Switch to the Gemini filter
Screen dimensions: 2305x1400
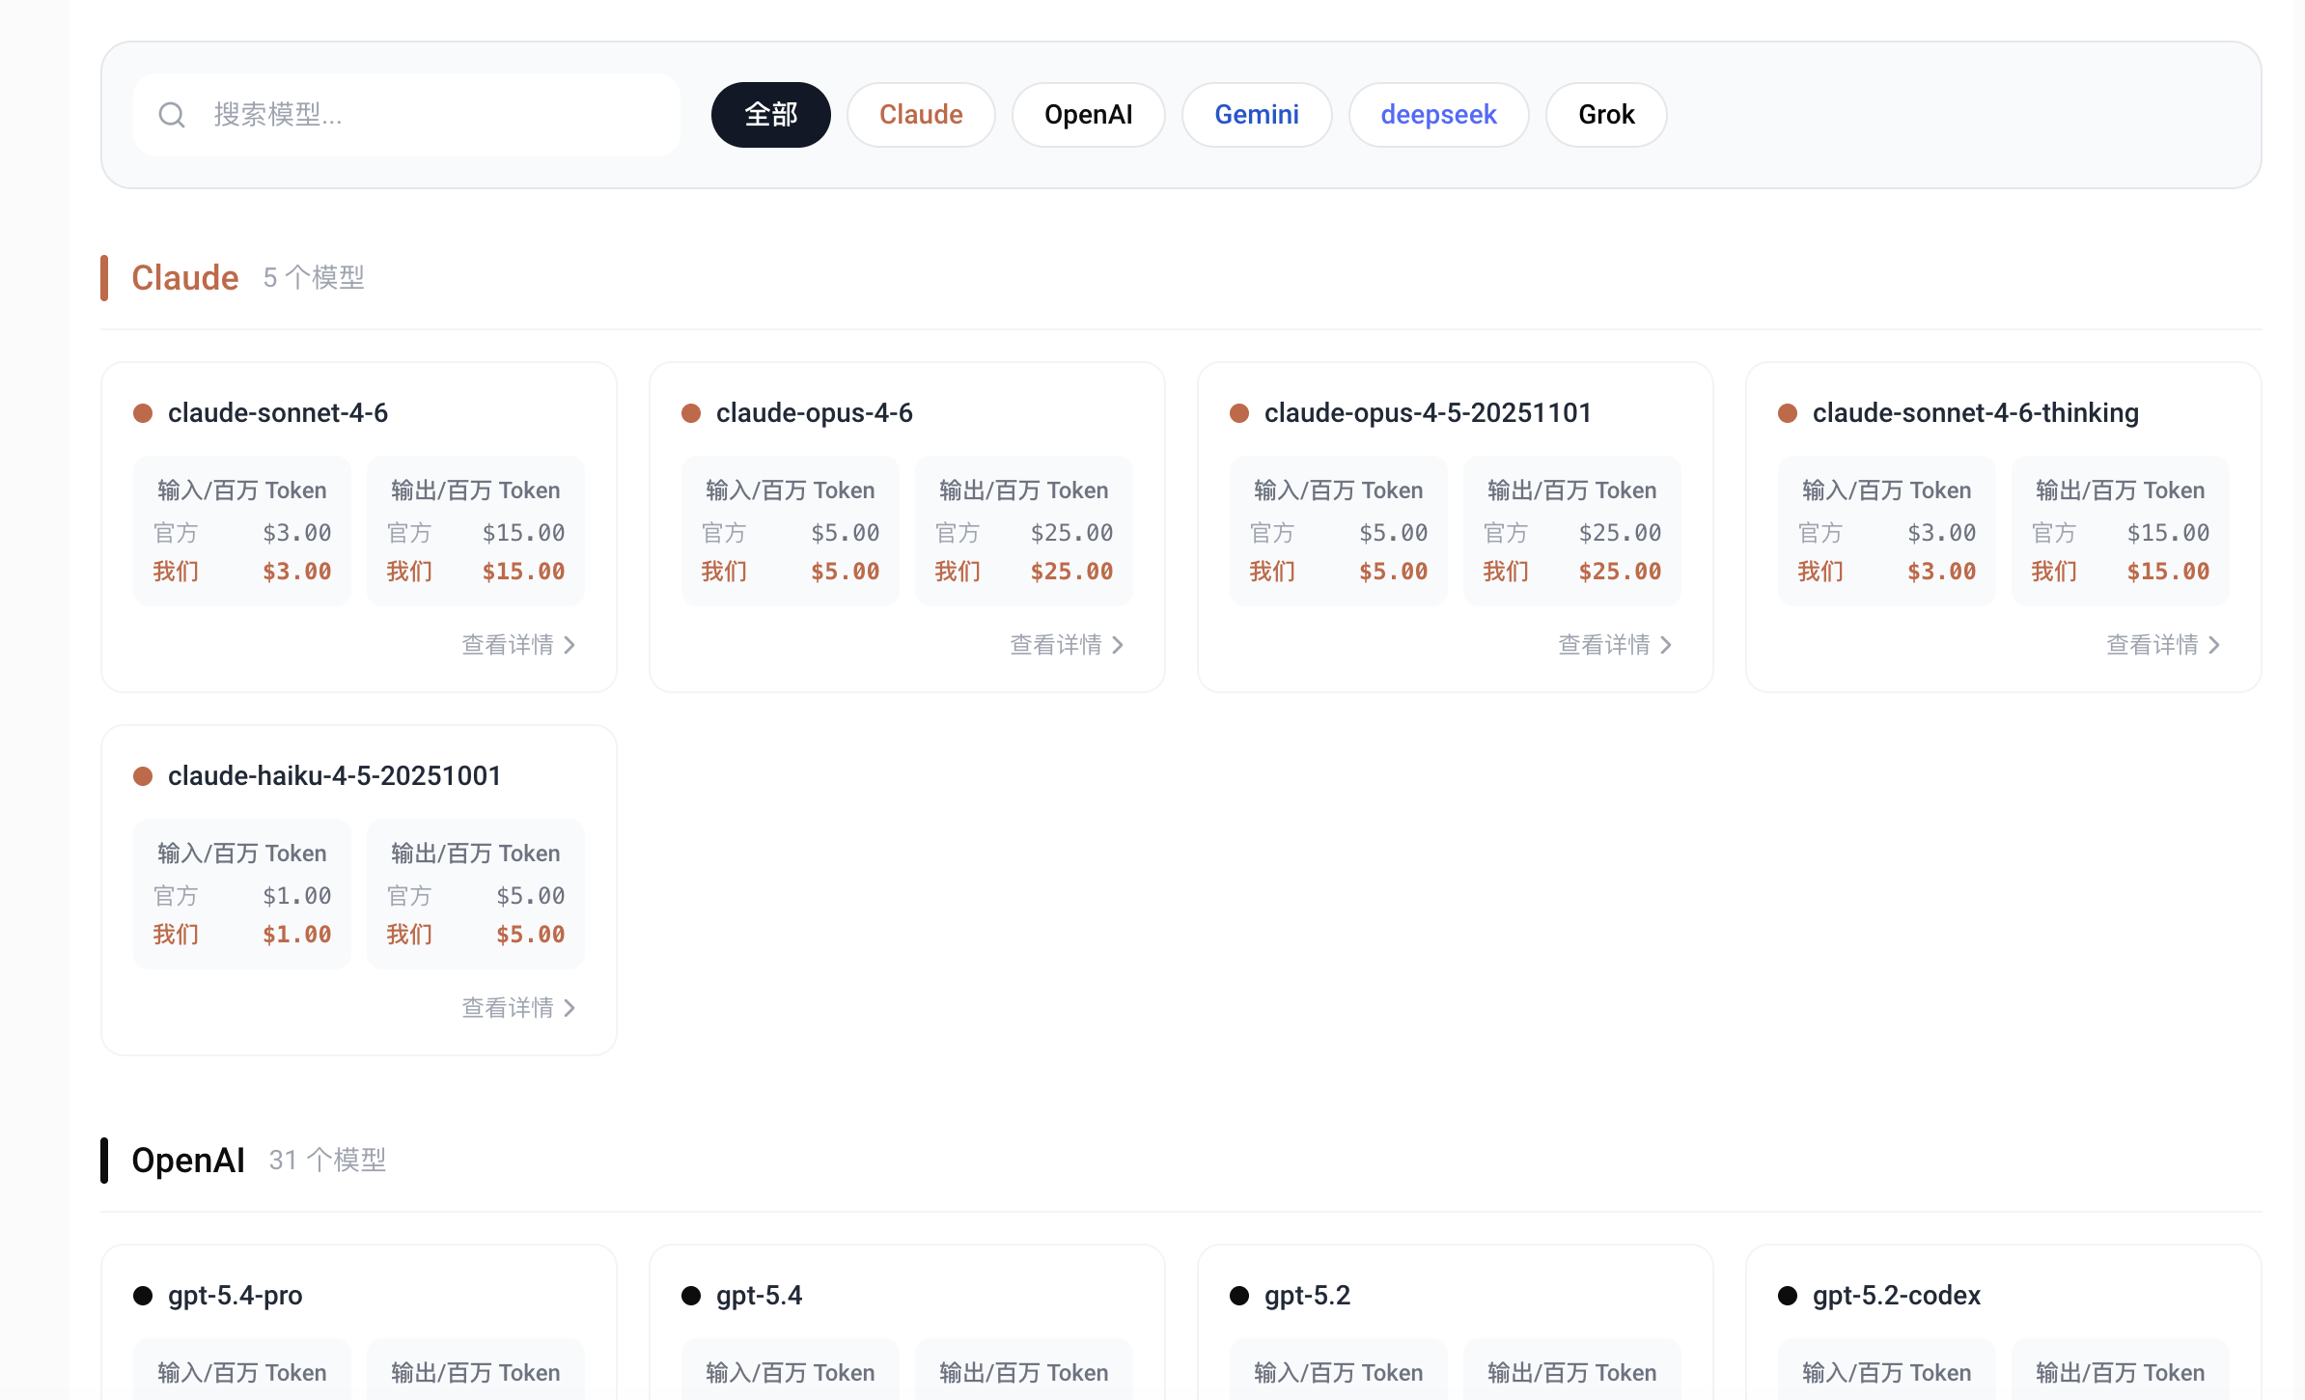1256,115
